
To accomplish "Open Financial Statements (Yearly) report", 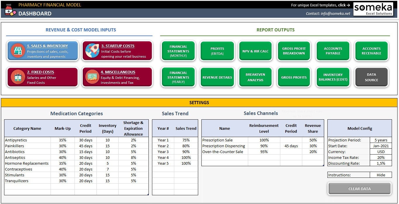I will (x=178, y=77).
